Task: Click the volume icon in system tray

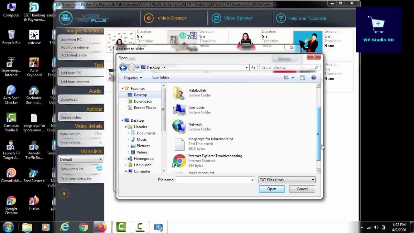Action: 376,227
